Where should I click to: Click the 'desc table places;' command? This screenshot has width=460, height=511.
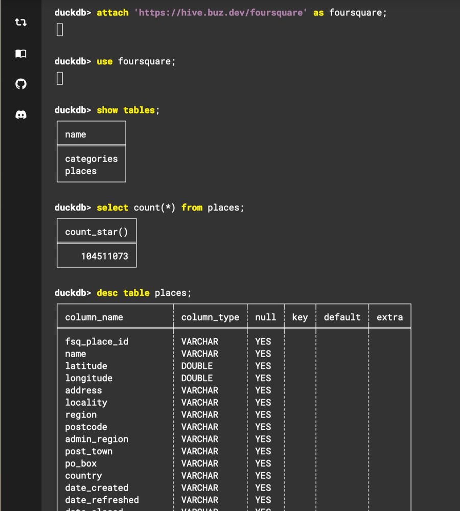(123, 293)
